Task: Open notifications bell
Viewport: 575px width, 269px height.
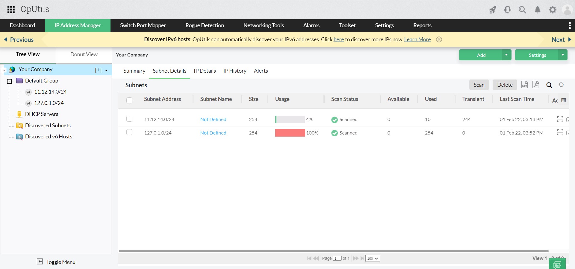Action: [x=538, y=10]
